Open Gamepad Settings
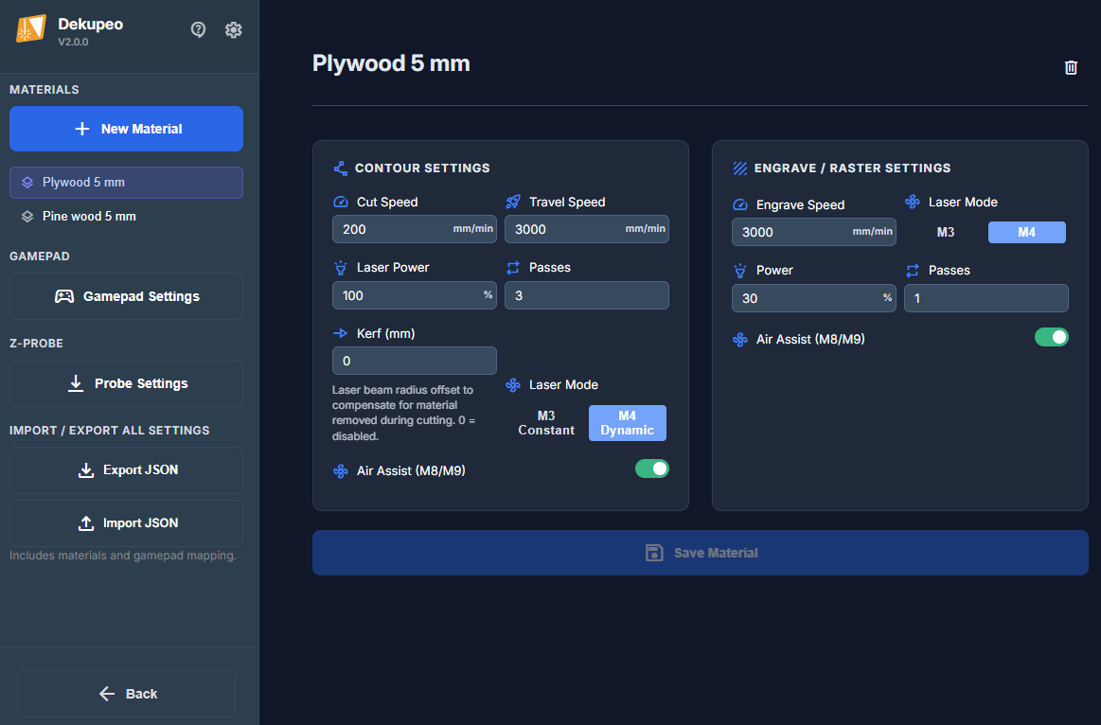Image resolution: width=1101 pixels, height=725 pixels. [126, 296]
